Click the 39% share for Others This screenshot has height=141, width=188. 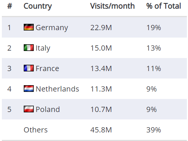(154, 130)
